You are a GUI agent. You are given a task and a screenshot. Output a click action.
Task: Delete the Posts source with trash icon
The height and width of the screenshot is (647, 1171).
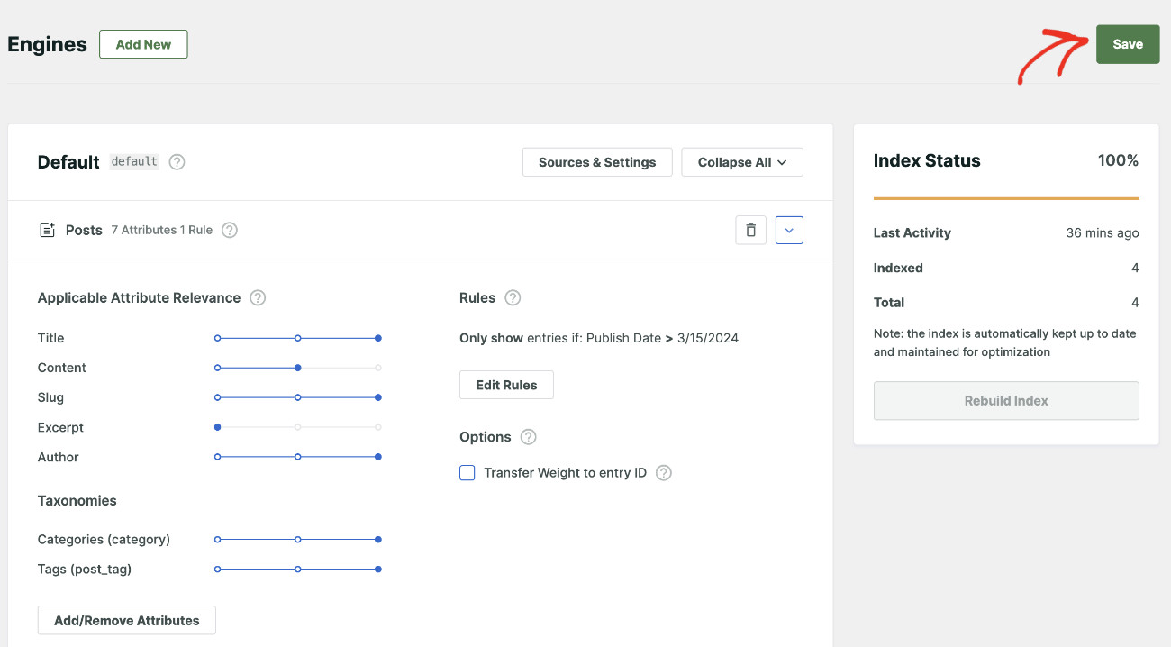coord(751,230)
